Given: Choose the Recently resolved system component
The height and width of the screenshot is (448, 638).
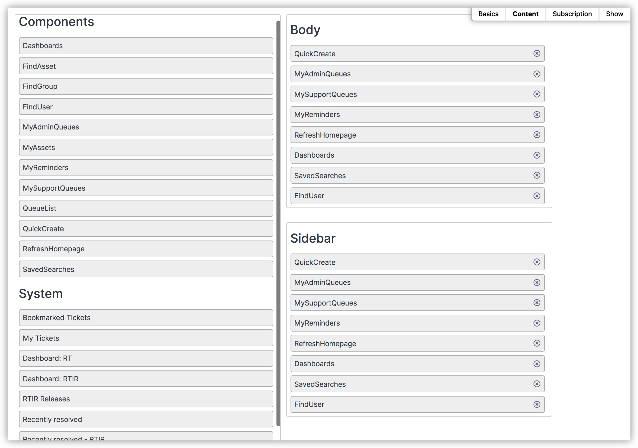Looking at the screenshot, I should [146, 419].
